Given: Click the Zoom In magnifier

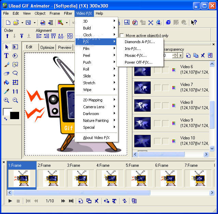Looking at the screenshot, I should click(x=6, y=100).
